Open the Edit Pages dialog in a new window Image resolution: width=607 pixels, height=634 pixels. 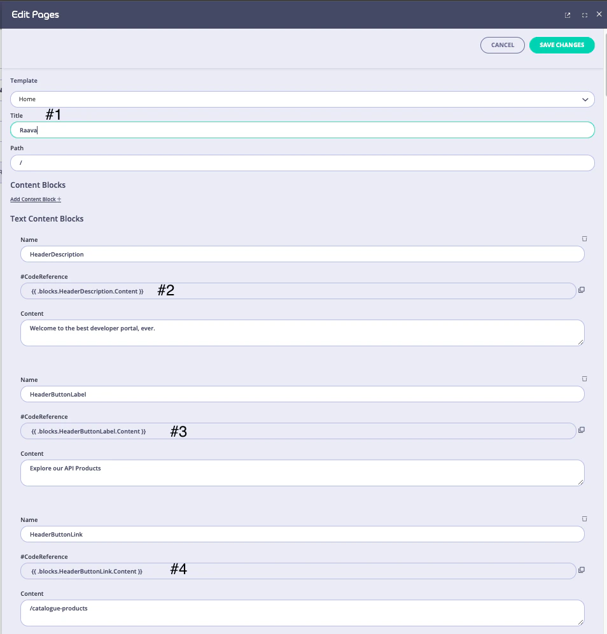coord(566,15)
